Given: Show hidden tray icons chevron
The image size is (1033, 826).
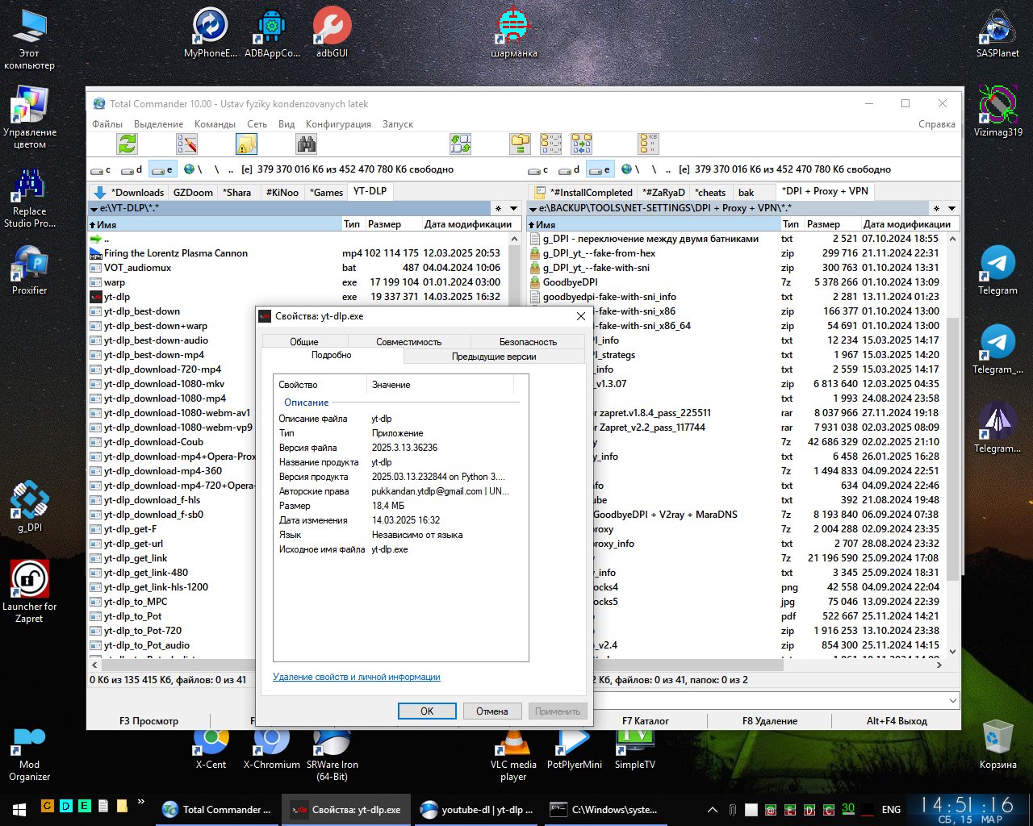Looking at the screenshot, I should click(x=712, y=810).
